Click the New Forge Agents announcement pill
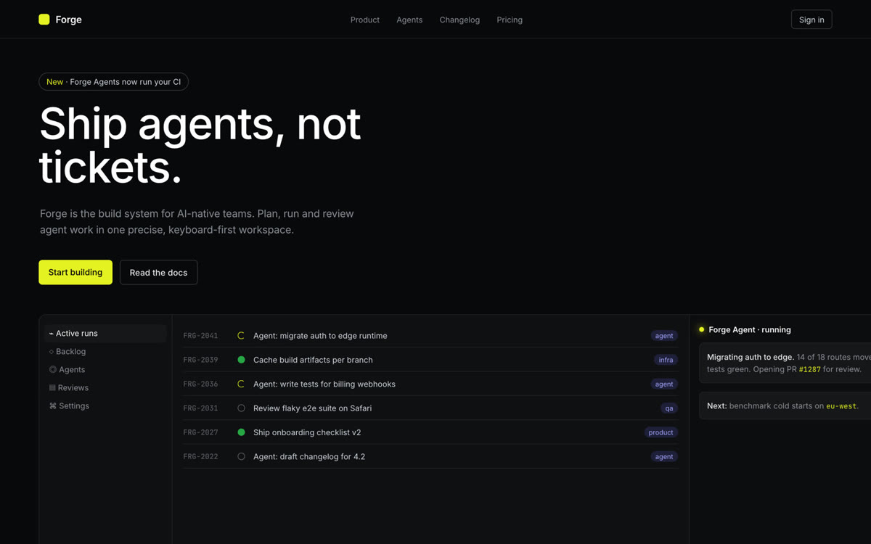This screenshot has width=871, height=544. click(x=113, y=82)
